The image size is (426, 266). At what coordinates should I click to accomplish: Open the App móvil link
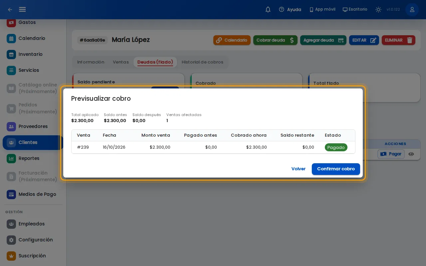[x=322, y=9]
